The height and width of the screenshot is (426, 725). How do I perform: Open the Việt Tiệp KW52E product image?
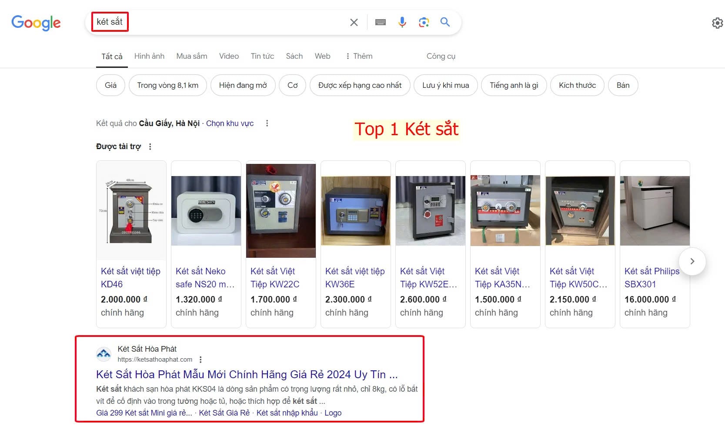coord(431,211)
